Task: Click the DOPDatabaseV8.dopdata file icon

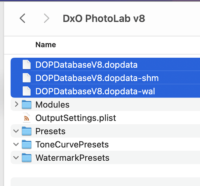Action: 26,65
